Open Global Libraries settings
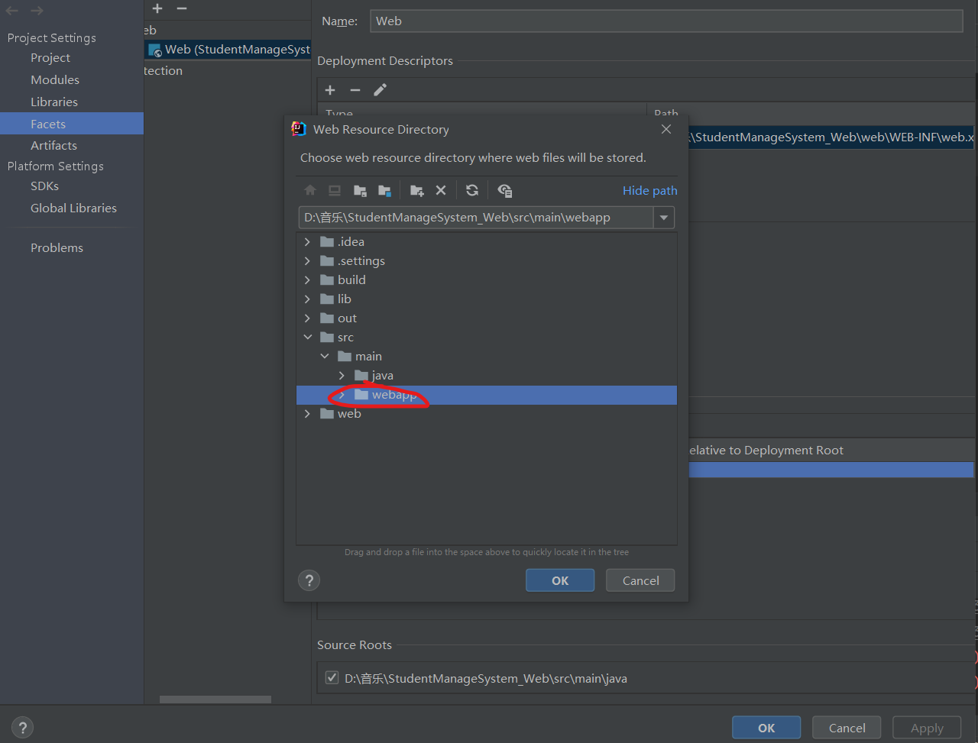 click(x=73, y=208)
